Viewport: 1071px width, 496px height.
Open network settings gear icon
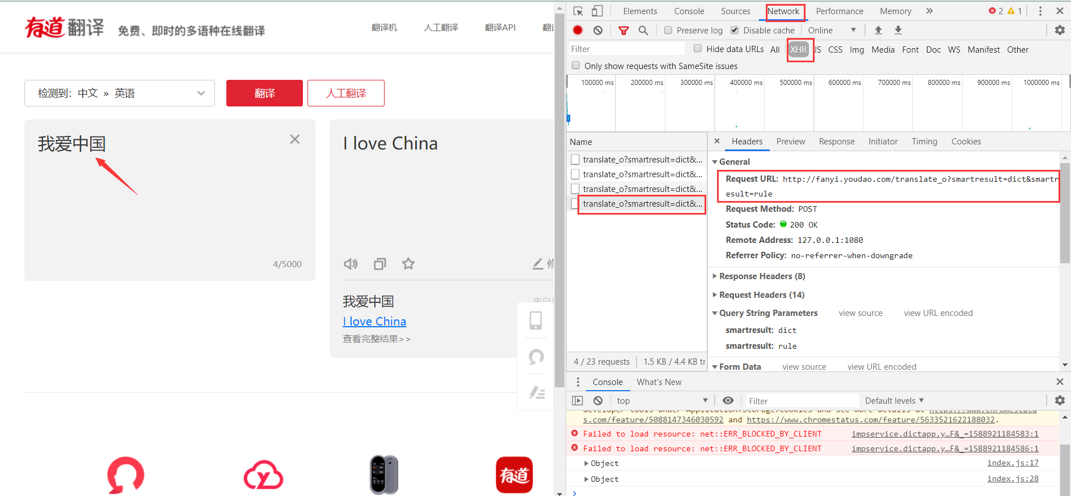1060,30
